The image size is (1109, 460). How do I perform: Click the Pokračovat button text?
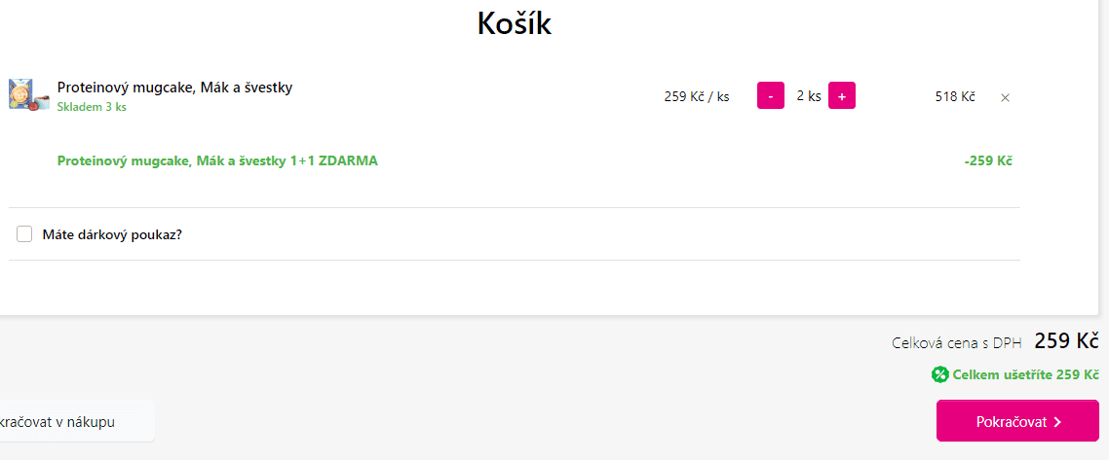1012,422
